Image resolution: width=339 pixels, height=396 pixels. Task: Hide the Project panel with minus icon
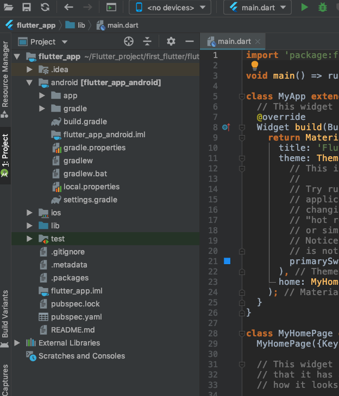[189, 41]
